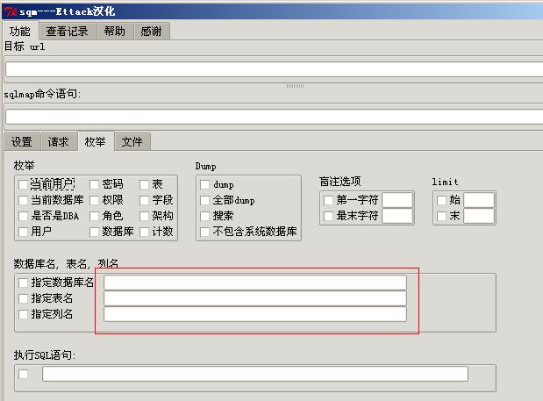543x401 pixels.
Task: Click the Tk feather icon in title bar
Action: [11, 11]
